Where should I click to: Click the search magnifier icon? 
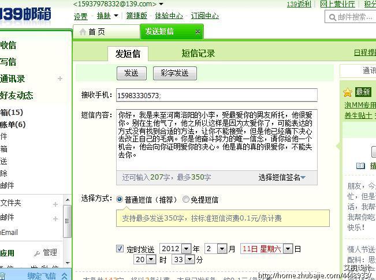[332, 17]
